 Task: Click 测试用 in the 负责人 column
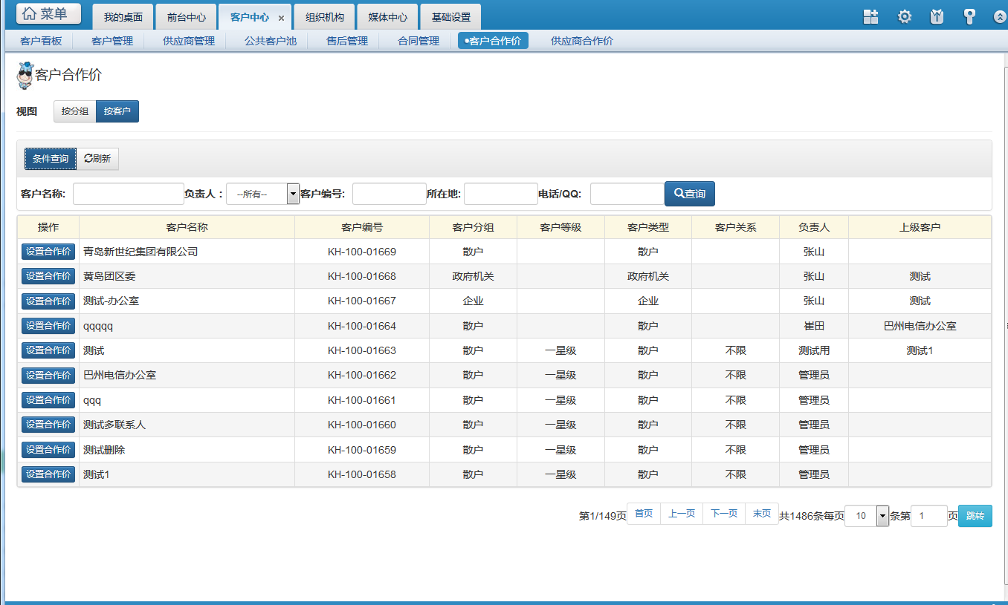[814, 350]
